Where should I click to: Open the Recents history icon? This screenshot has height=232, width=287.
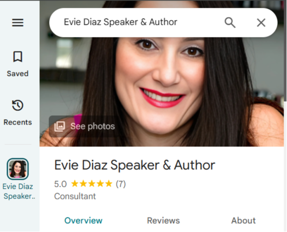tap(17, 105)
